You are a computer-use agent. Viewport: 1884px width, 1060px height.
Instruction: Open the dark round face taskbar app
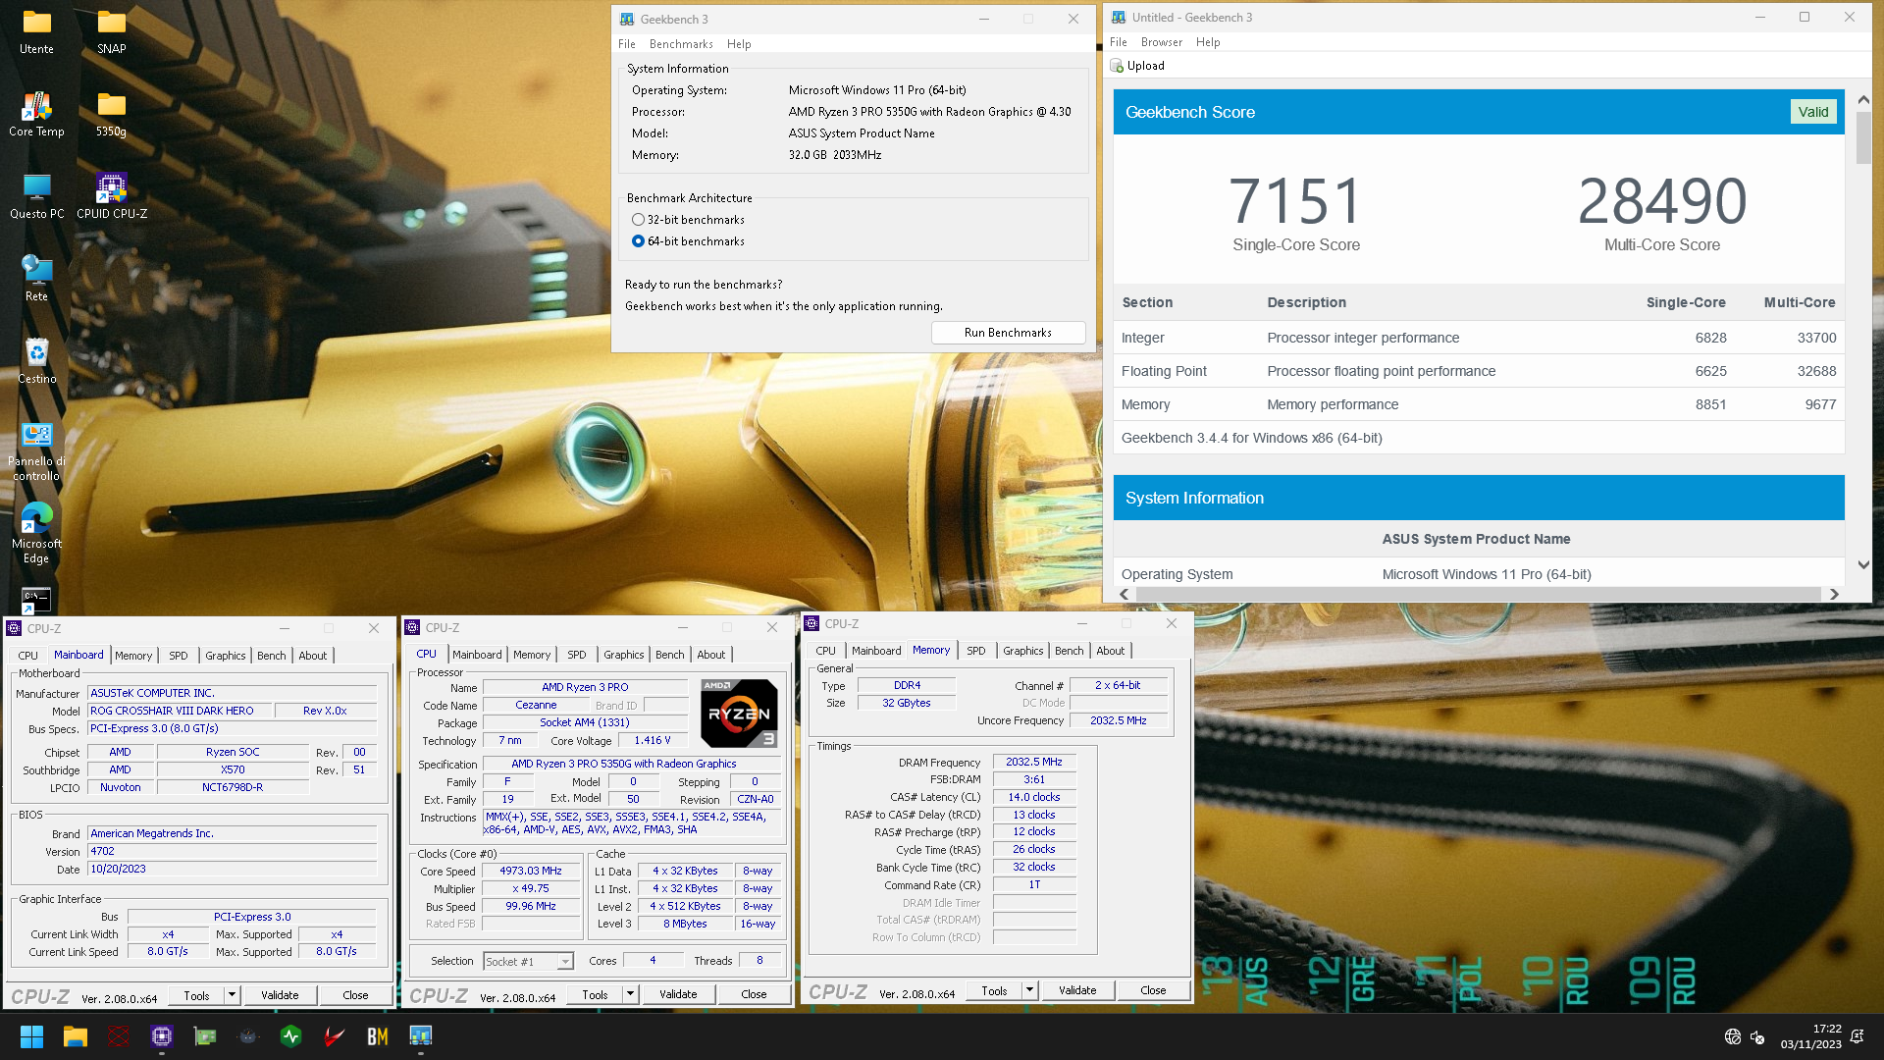tap(248, 1035)
